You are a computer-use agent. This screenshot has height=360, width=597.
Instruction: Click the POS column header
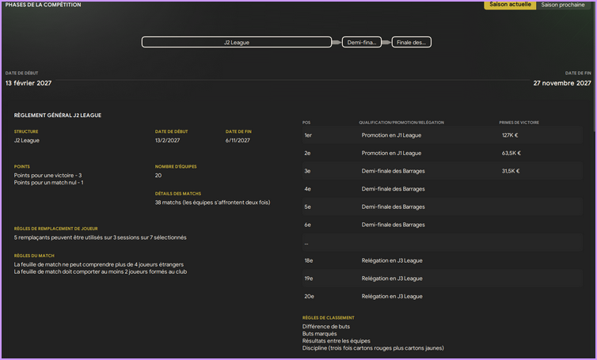click(306, 123)
